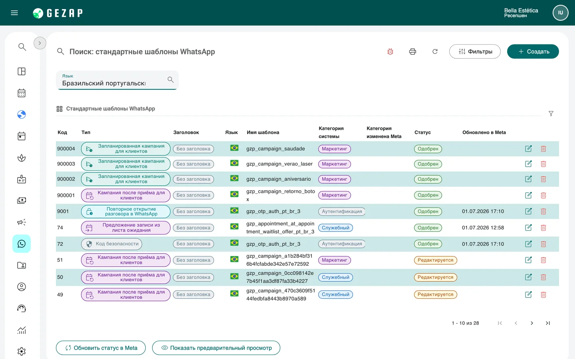Click Показать предварительный просмотр button
The height and width of the screenshot is (359, 575).
click(x=216, y=348)
